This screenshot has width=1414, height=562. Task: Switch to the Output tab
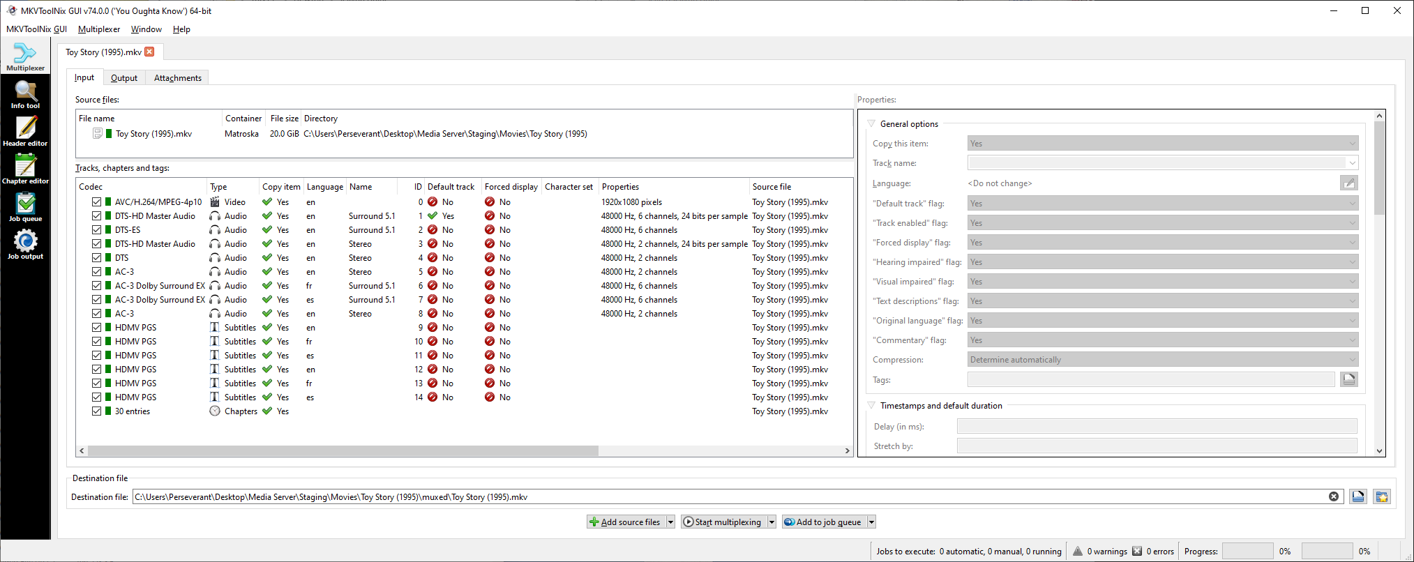[x=124, y=78]
